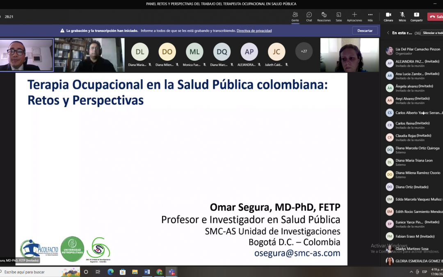Click the Aplicaciones plus icon
Image resolution: width=443 pixels, height=277 pixels.
click(354, 15)
